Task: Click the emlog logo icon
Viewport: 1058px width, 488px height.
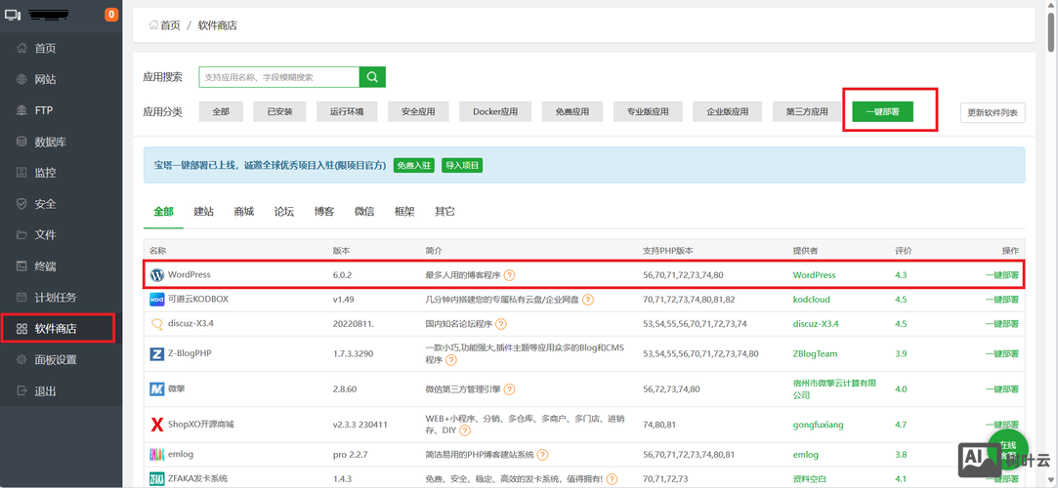Action: (x=157, y=455)
